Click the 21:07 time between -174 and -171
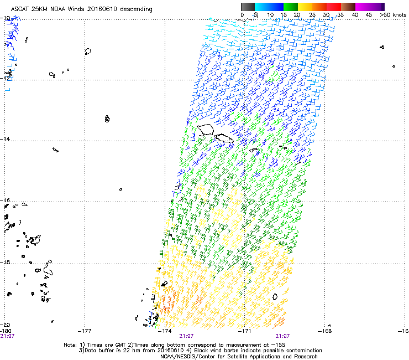This screenshot has height=360, width=409. [x=186, y=336]
